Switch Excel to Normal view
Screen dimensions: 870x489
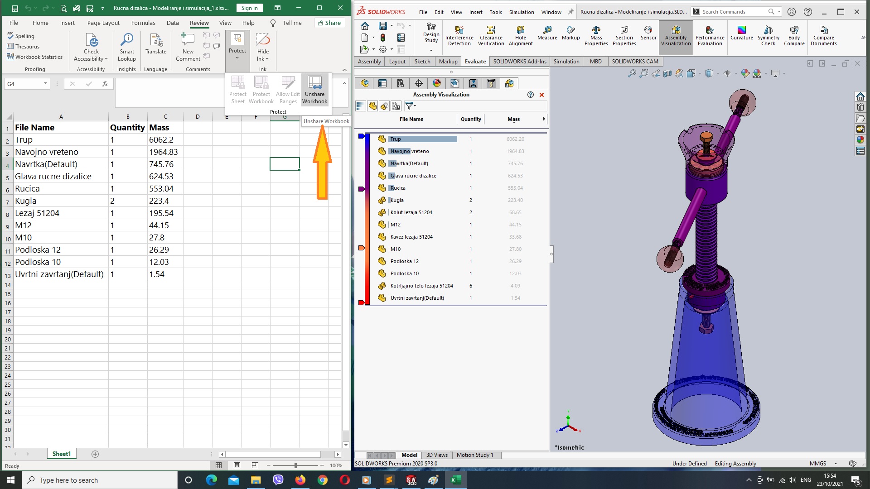click(219, 465)
